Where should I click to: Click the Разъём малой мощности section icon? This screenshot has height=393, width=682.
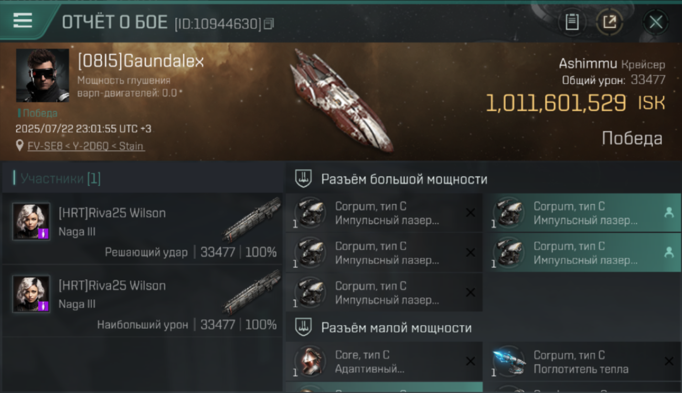click(304, 327)
